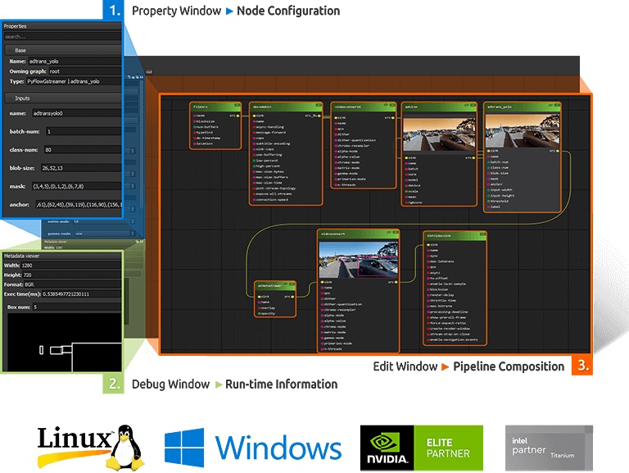Click the Format field showing BGR
The height and width of the screenshot is (473, 629).
(x=72, y=284)
